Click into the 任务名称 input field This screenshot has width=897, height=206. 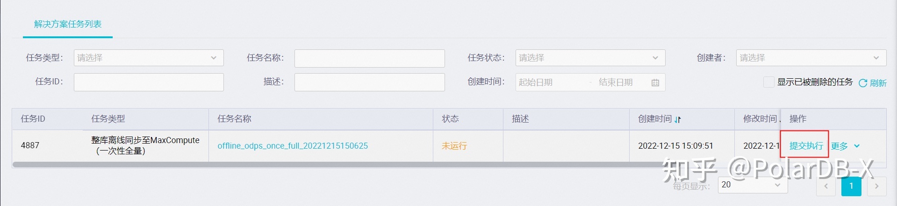coord(369,58)
